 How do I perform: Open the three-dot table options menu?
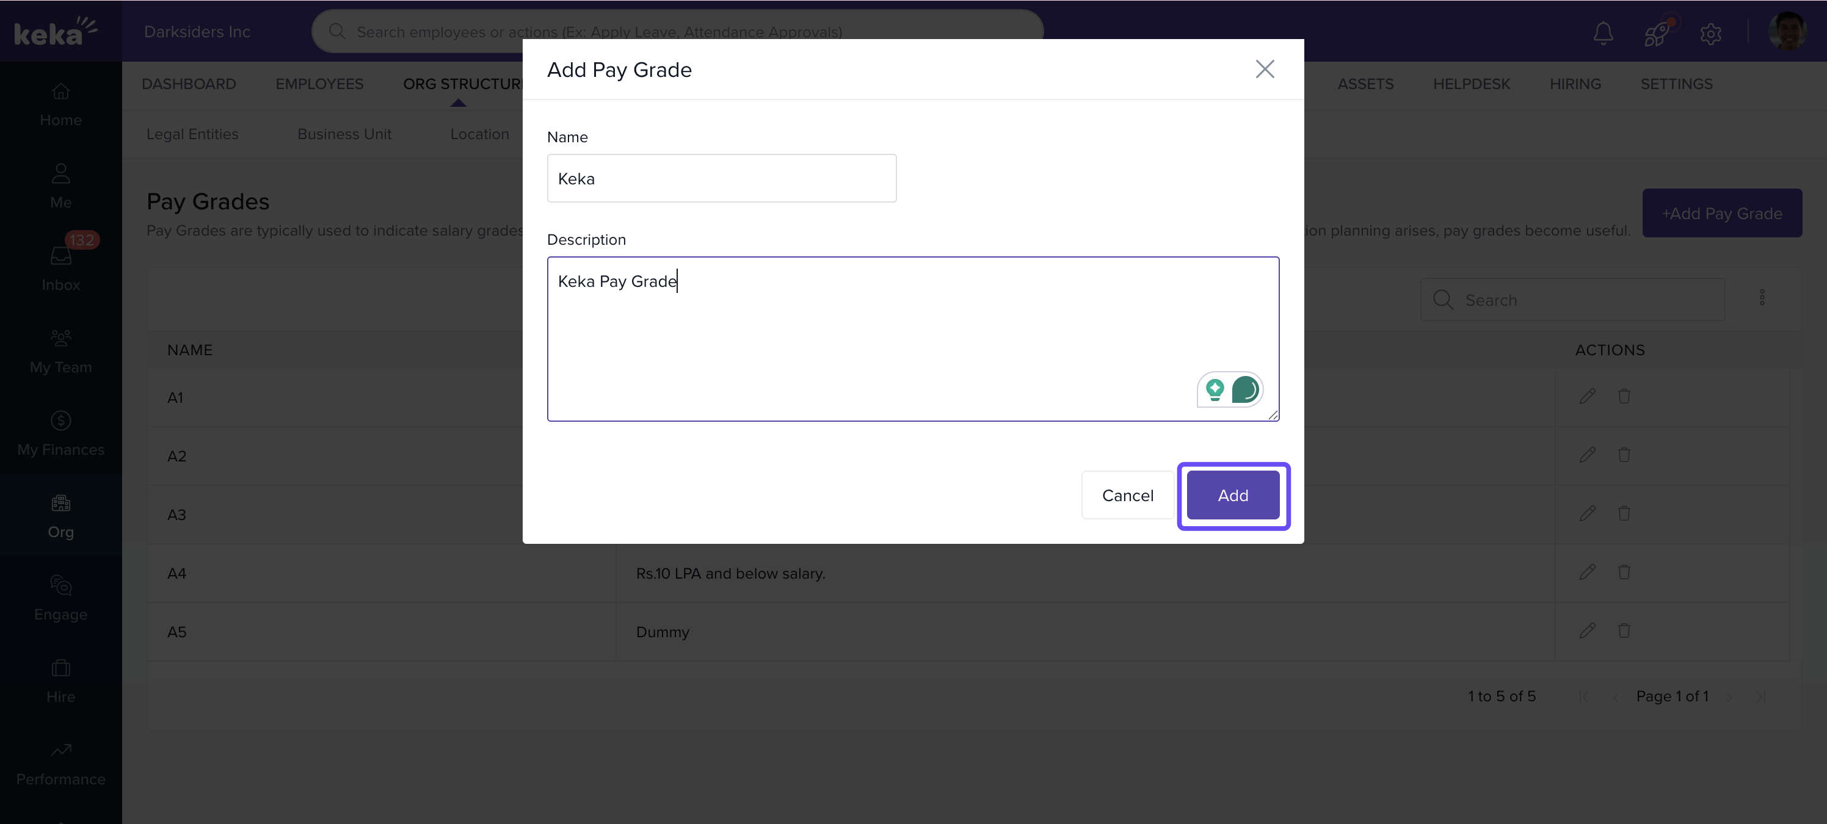(x=1762, y=298)
